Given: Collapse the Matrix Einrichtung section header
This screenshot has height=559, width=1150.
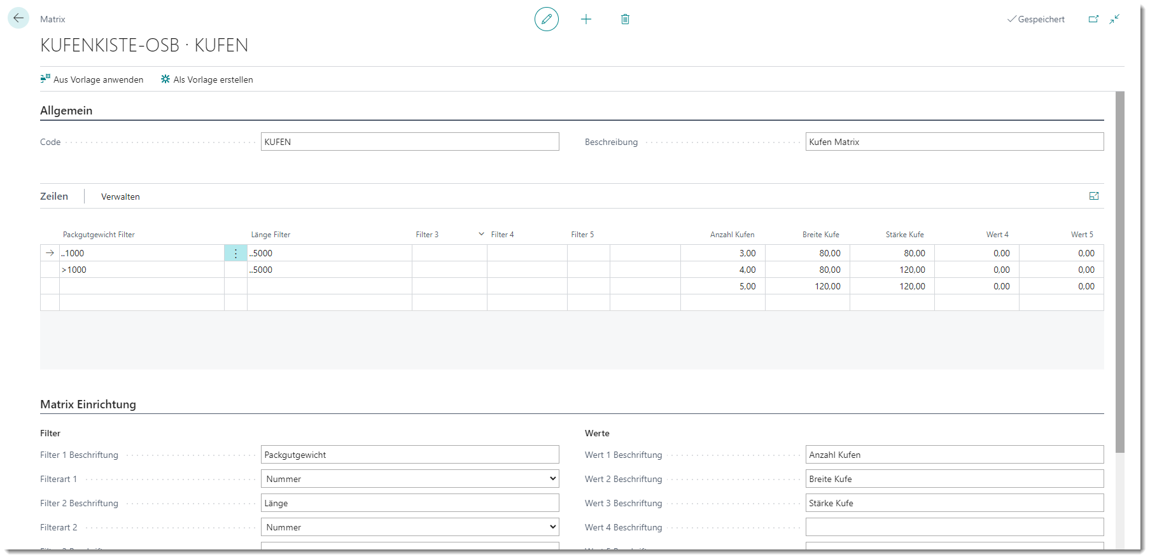Looking at the screenshot, I should tap(88, 404).
